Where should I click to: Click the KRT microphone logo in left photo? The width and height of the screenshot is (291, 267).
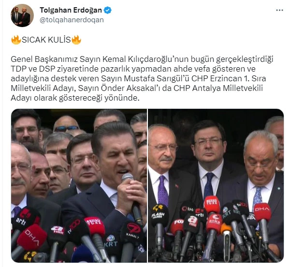[x=111, y=241]
